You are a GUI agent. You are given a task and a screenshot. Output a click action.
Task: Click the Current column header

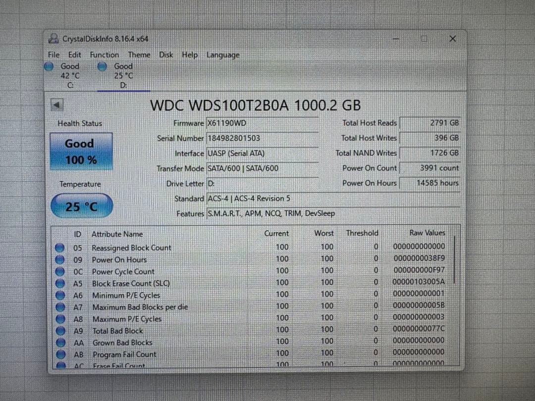click(276, 233)
